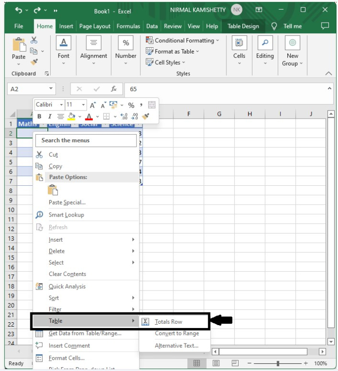Screen dimensions: 338x371
Task: Click the Insert Function fx icon
Action: [113, 89]
